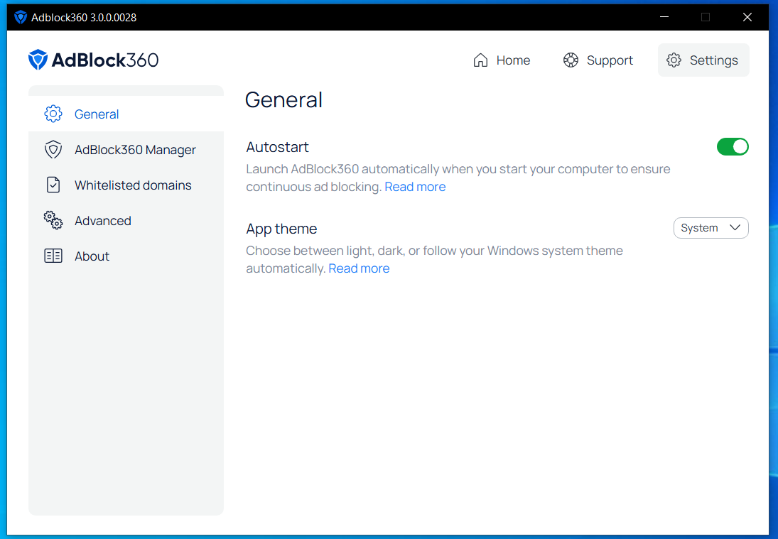Click the Settings gear icon in header
The width and height of the screenshot is (778, 539).
674,60
